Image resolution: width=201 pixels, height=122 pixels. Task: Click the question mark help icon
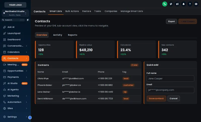click(190, 4)
